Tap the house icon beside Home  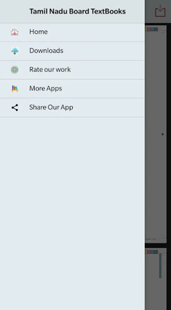click(x=14, y=32)
